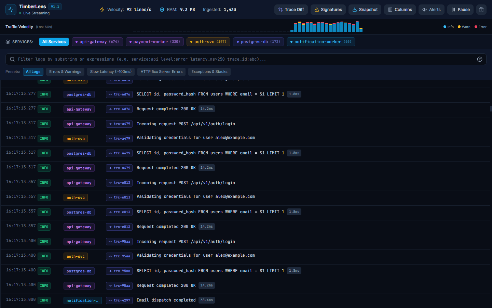492x308 pixels.
Task: Open trace trc-4297 on notification row
Action: tap(119, 300)
